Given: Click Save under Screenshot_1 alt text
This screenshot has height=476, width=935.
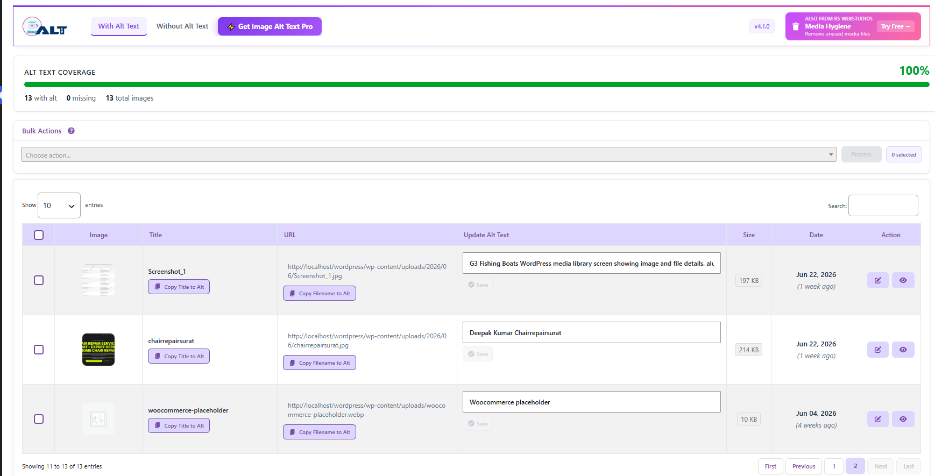Looking at the screenshot, I should click(478, 285).
